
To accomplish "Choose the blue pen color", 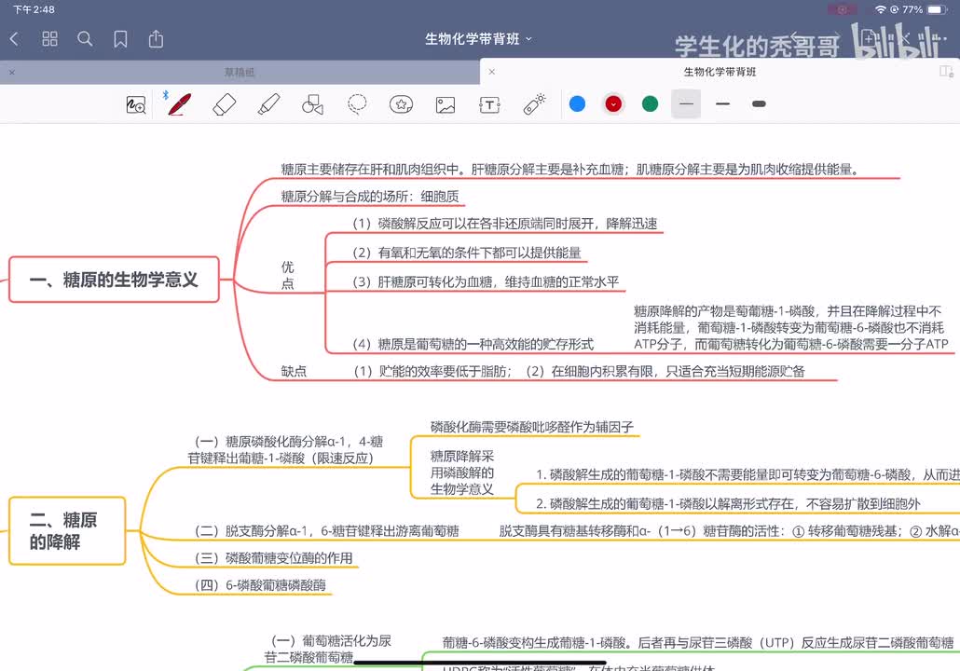I will [x=577, y=104].
